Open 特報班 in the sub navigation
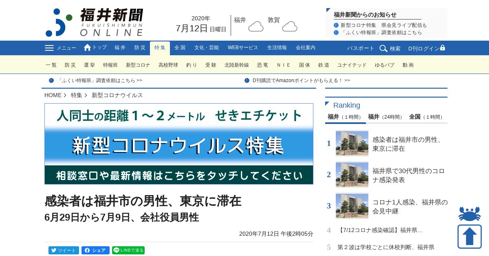This screenshot has width=489, height=256. 110,65
